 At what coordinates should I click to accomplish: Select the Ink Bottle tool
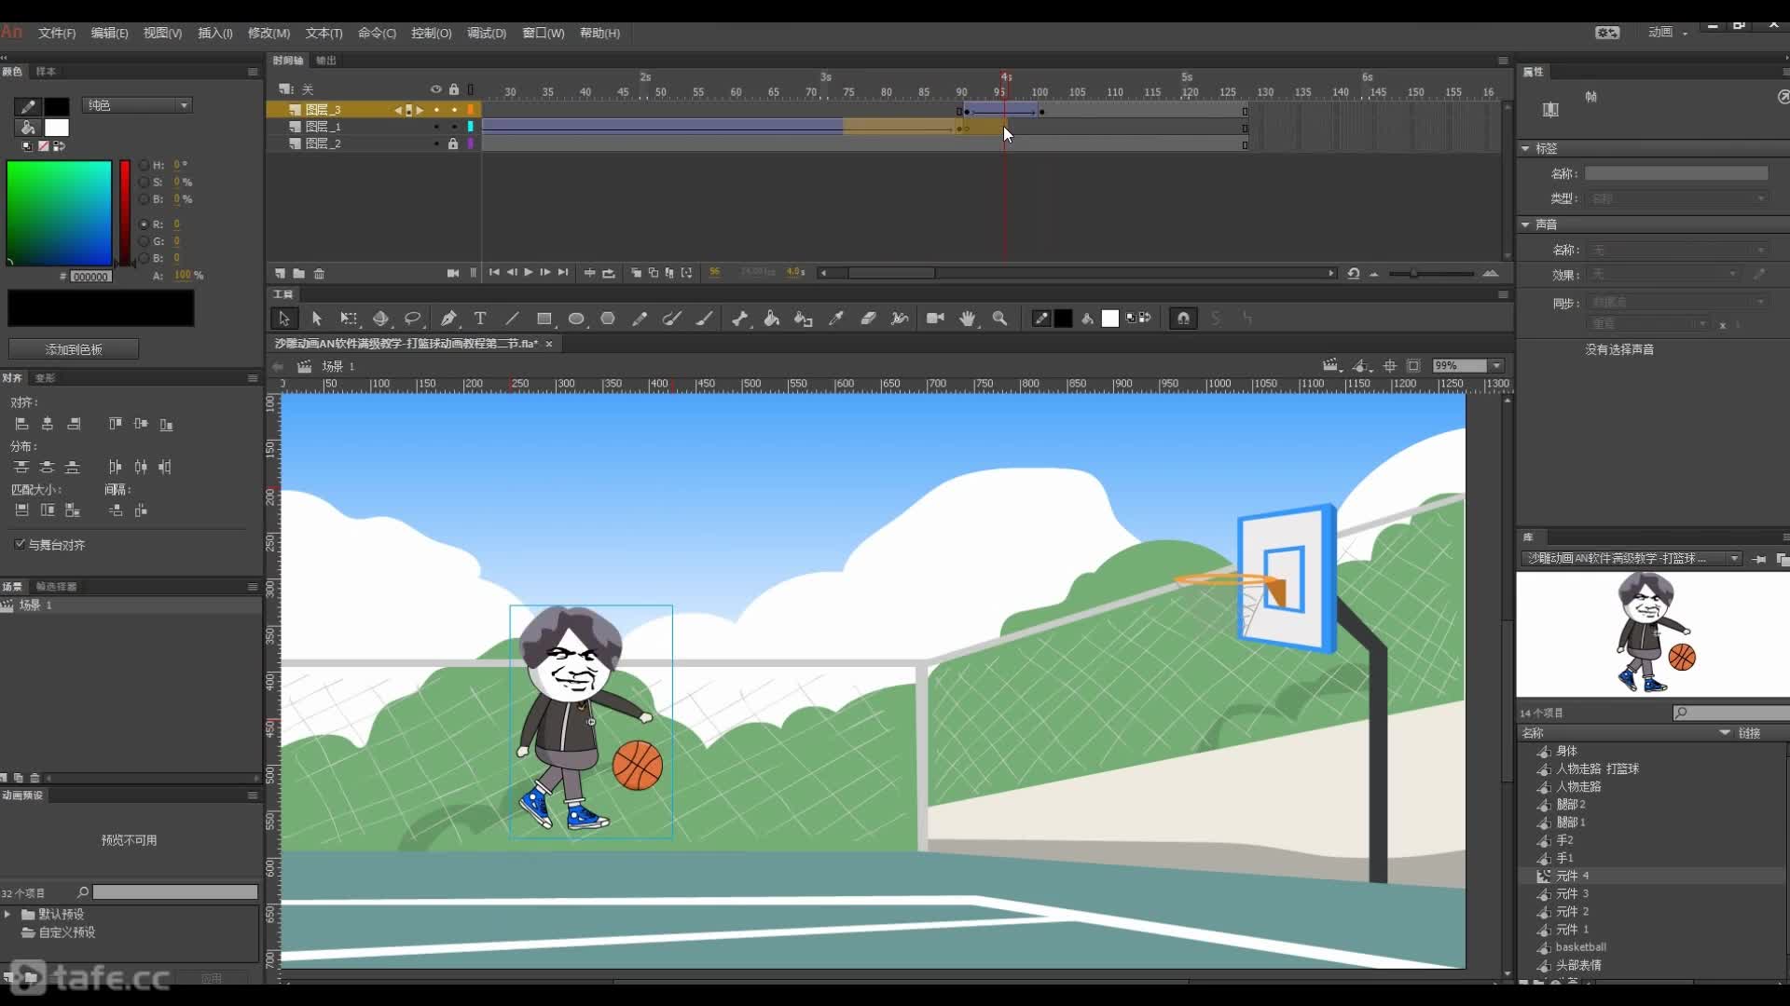(804, 319)
